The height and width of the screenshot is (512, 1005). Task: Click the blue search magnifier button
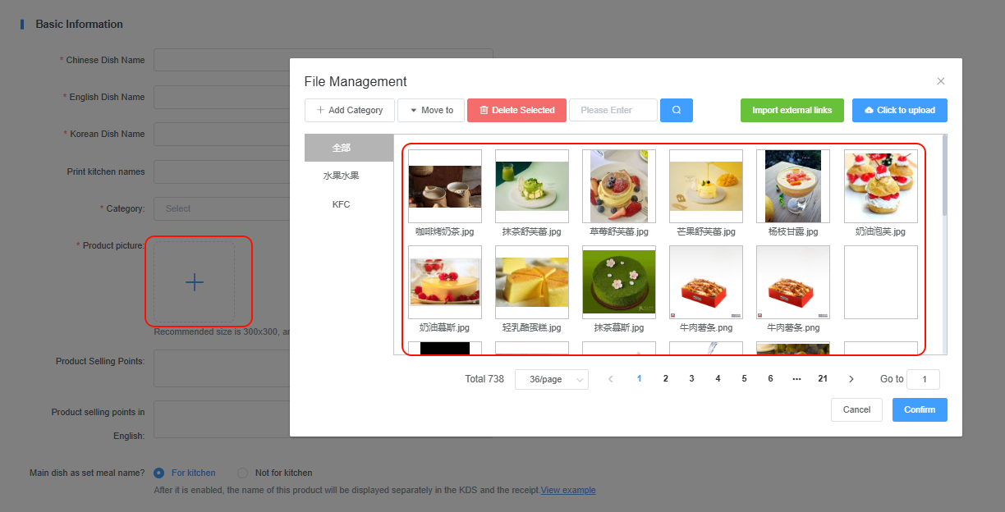tap(676, 110)
